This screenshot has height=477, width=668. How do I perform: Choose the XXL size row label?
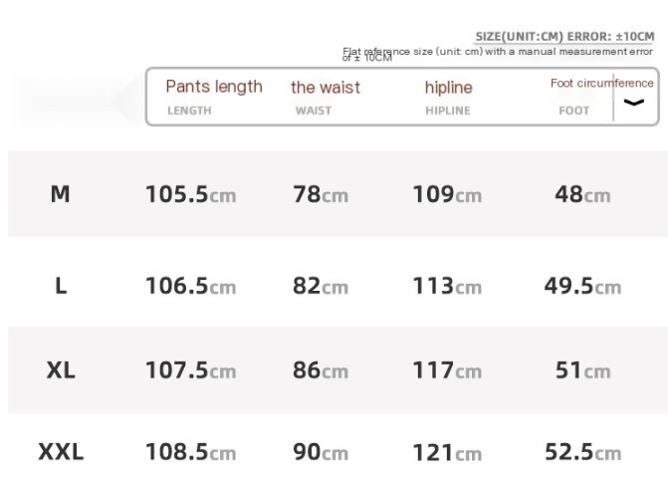[61, 453]
